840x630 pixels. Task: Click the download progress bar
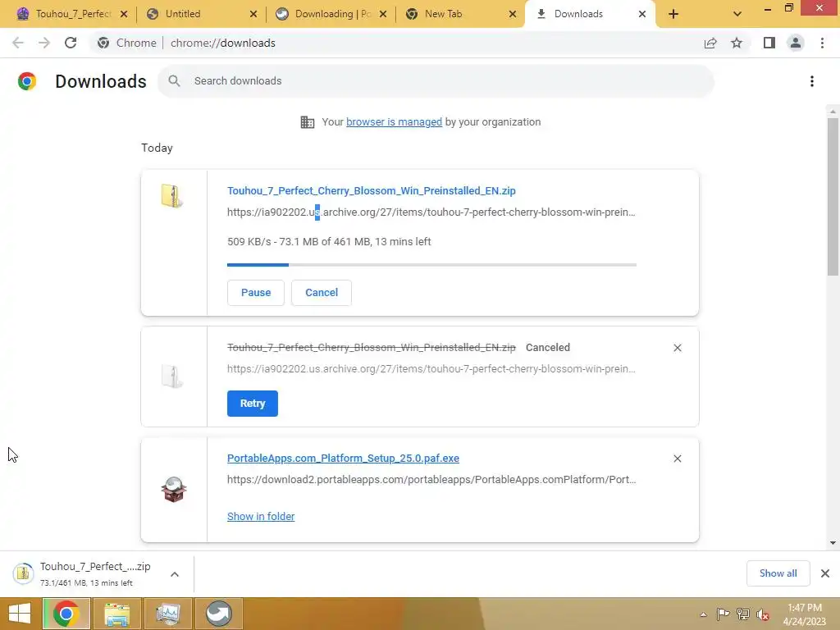click(x=431, y=265)
